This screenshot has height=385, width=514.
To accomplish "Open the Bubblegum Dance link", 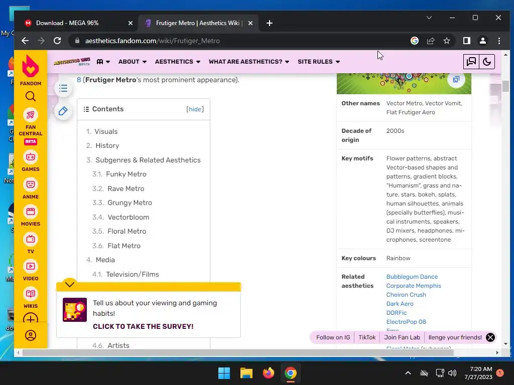I will (x=412, y=277).
